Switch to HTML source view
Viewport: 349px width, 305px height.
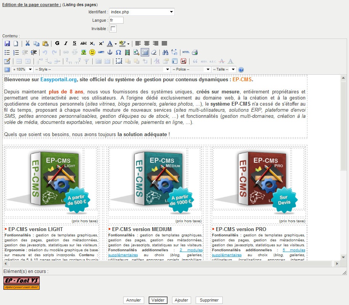(x=186, y=52)
